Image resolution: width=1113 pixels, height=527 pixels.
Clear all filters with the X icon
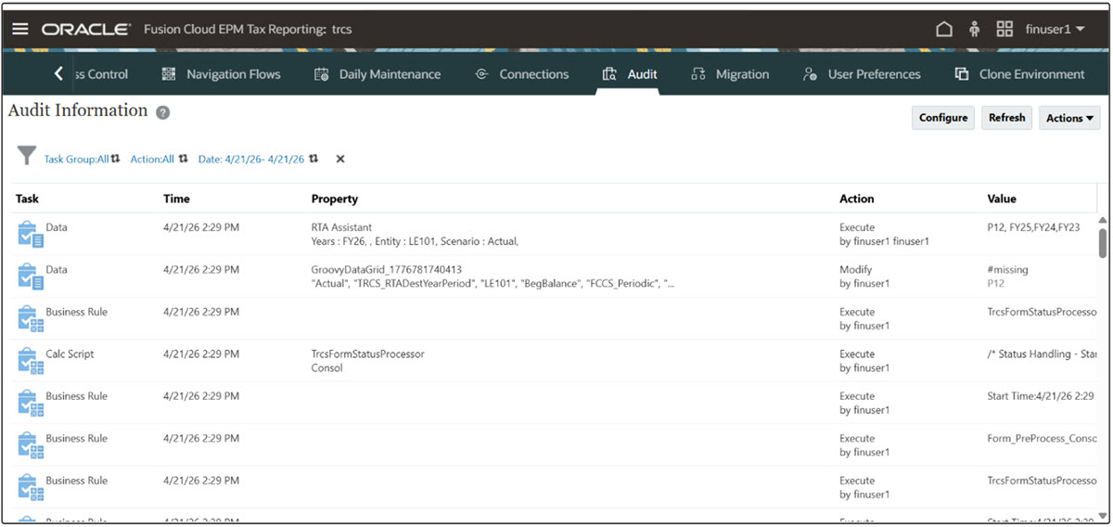pos(340,160)
